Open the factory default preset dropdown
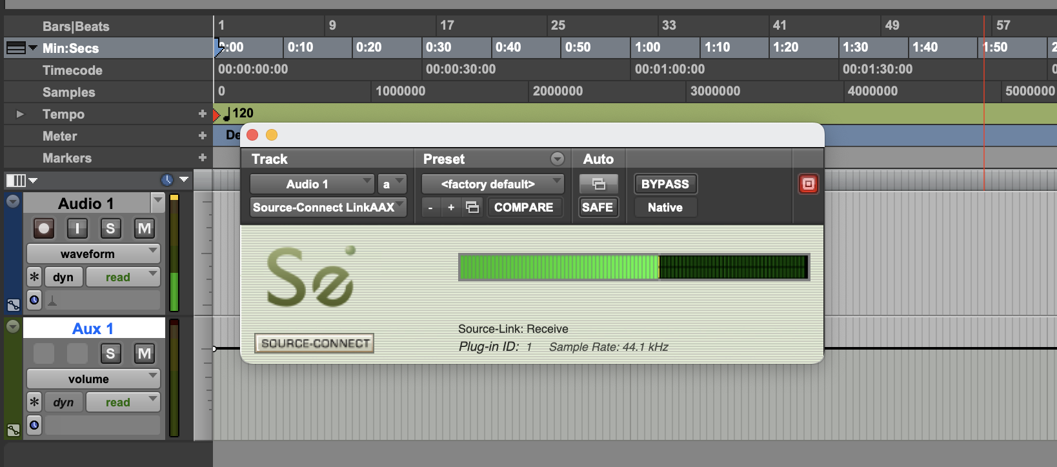Image resolution: width=1057 pixels, height=467 pixels. [492, 184]
